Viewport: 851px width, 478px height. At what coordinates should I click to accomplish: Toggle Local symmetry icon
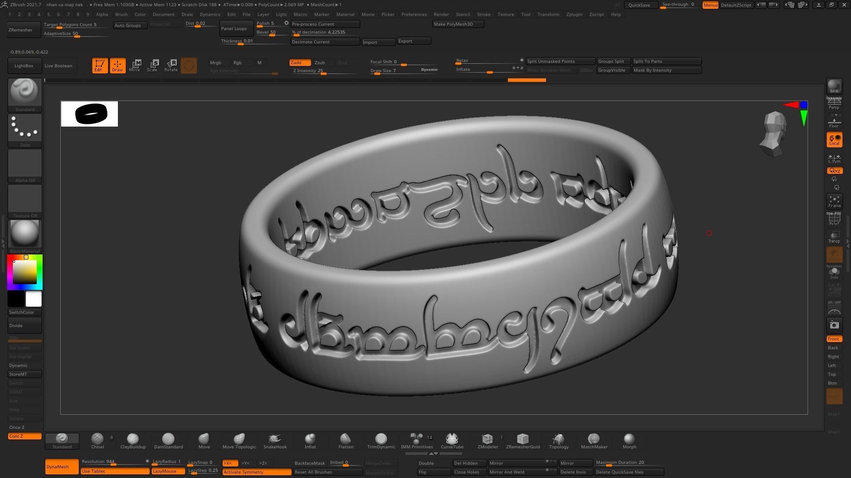pos(834,140)
